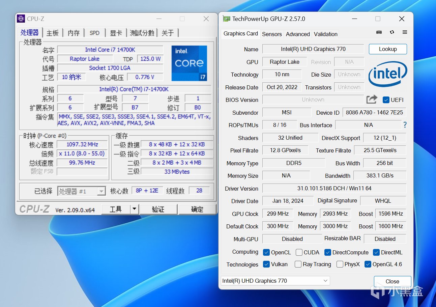Viewport: 436px width, 307px height.
Task: Open the 工具 button dropdown arrow
Action: pos(134,209)
